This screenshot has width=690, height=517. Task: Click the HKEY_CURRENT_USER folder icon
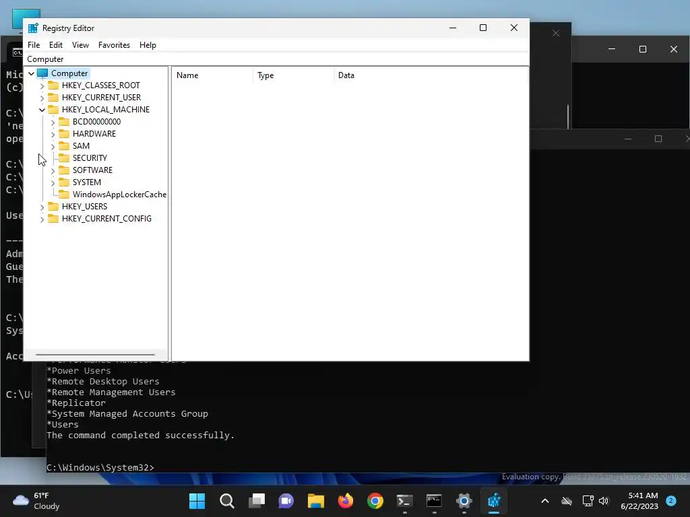tap(53, 97)
